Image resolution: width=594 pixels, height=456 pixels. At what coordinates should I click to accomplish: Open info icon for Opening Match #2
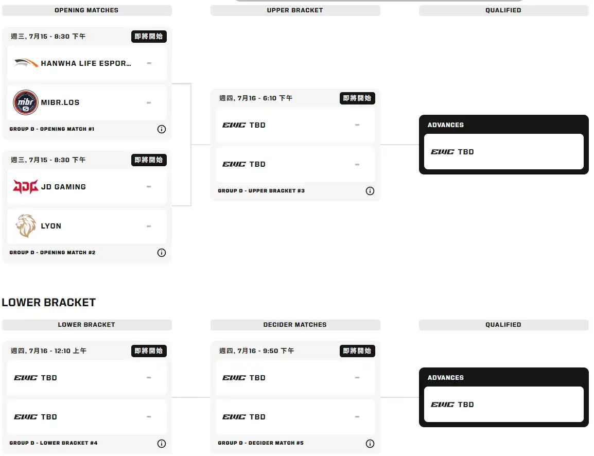click(162, 253)
